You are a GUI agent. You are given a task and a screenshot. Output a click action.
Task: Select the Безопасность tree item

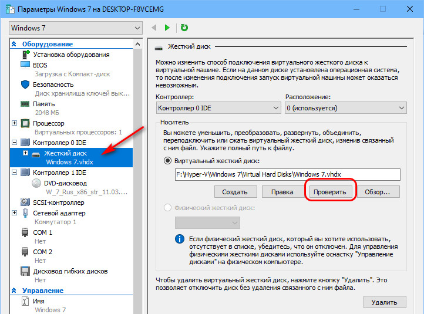tap(53, 85)
